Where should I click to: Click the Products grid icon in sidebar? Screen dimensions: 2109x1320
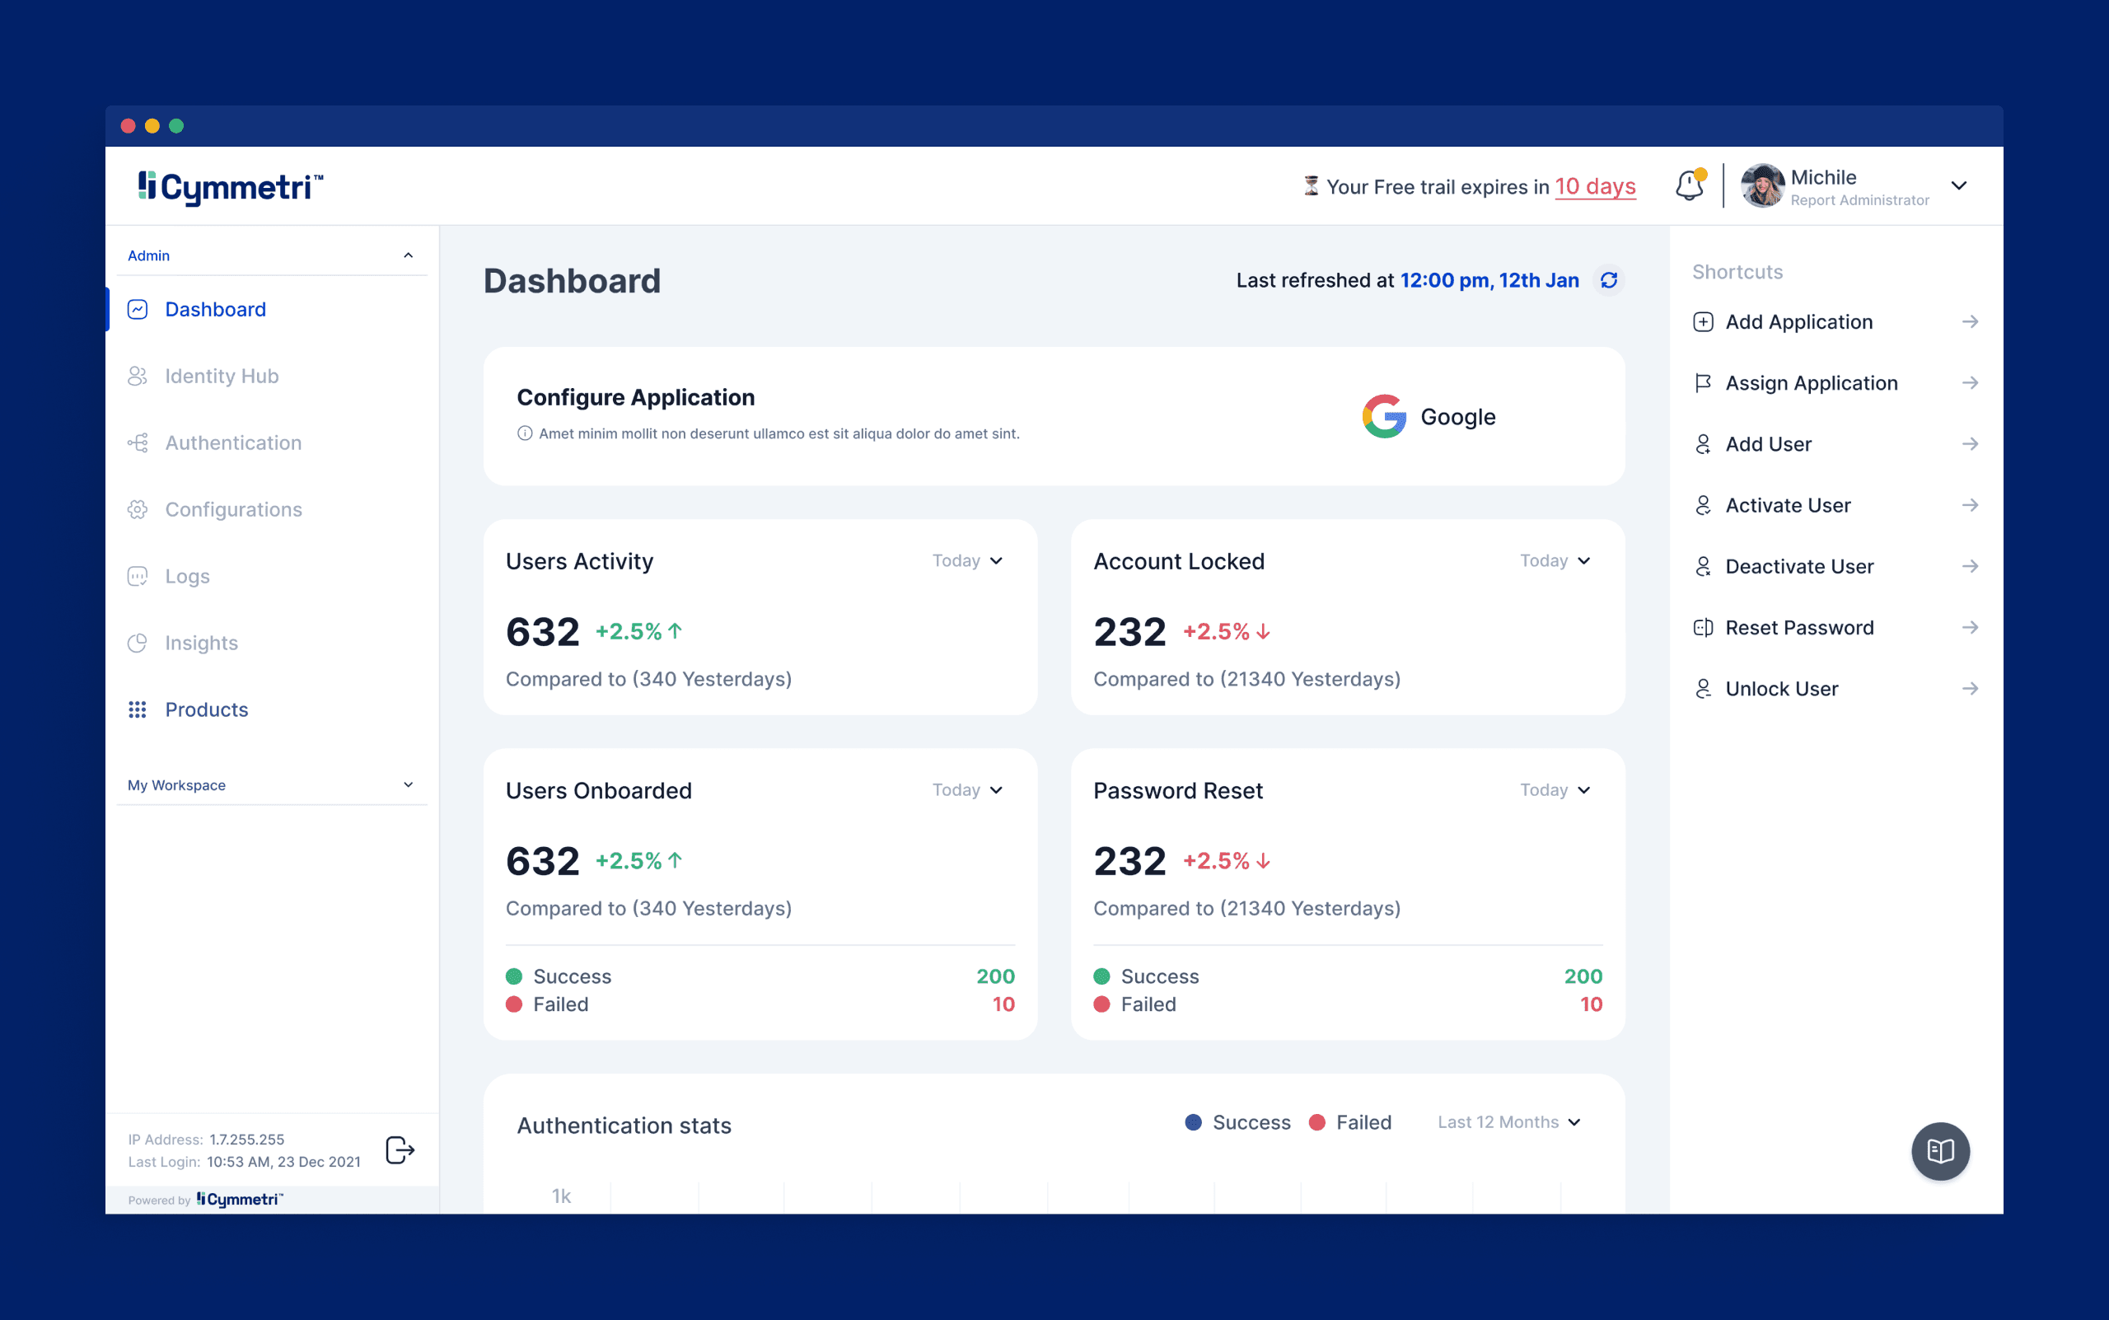coord(137,709)
